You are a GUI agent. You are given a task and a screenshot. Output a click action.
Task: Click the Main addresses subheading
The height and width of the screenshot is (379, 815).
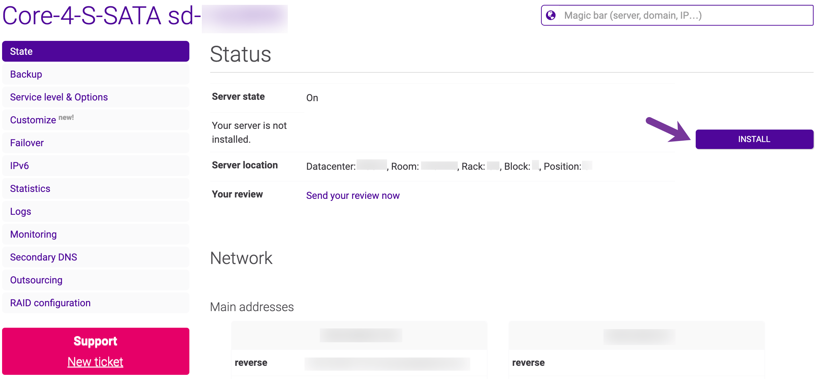tap(252, 307)
